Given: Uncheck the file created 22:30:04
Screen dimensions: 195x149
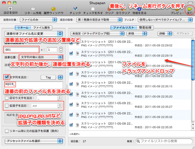Looking at the screenshot, I should tap(71, 74).
